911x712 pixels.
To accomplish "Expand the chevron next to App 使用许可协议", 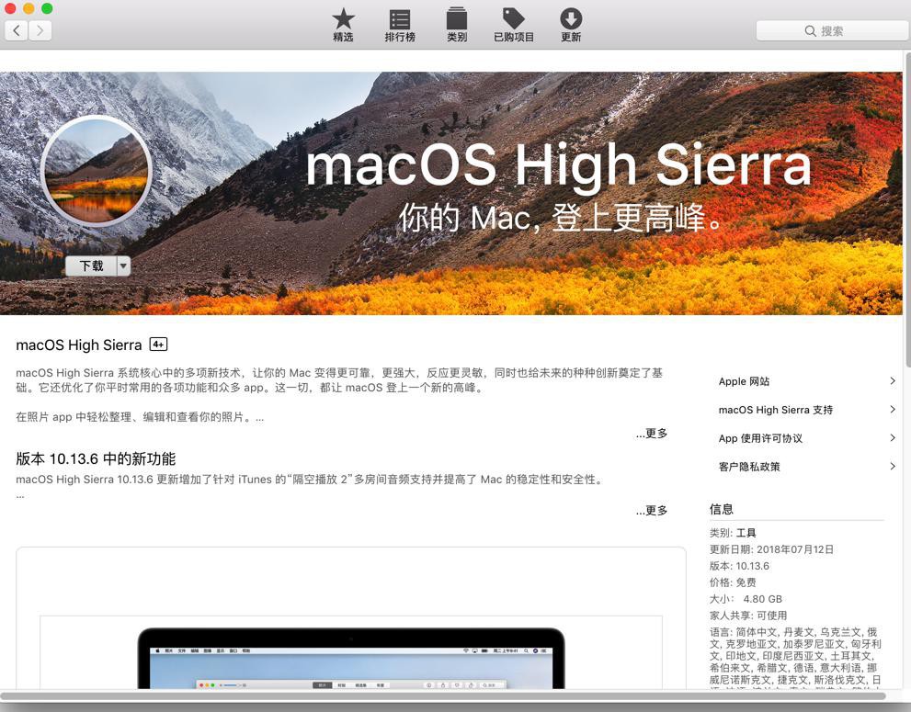I will click(x=893, y=438).
